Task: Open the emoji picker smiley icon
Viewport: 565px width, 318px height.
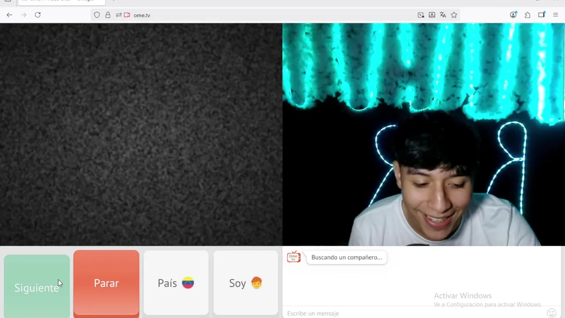Action: pyautogui.click(x=551, y=313)
